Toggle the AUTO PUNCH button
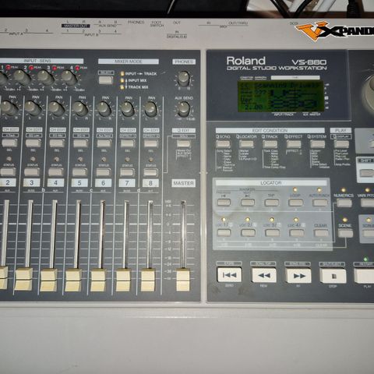Screen dimensions: 374x374 pos(319,203)
